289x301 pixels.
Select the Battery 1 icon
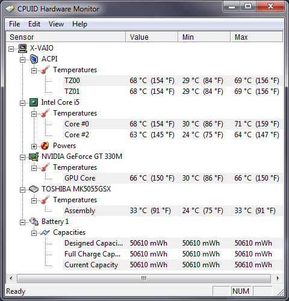[34, 222]
